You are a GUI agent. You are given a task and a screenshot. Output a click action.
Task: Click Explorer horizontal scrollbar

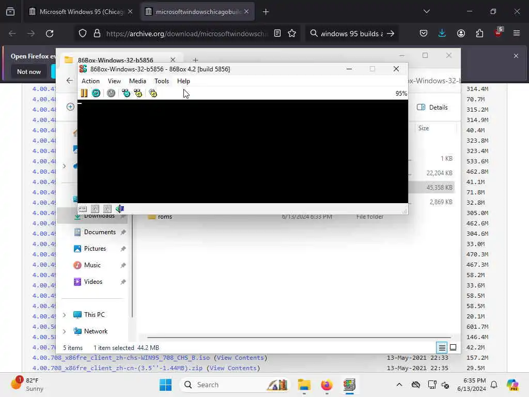[299, 337]
